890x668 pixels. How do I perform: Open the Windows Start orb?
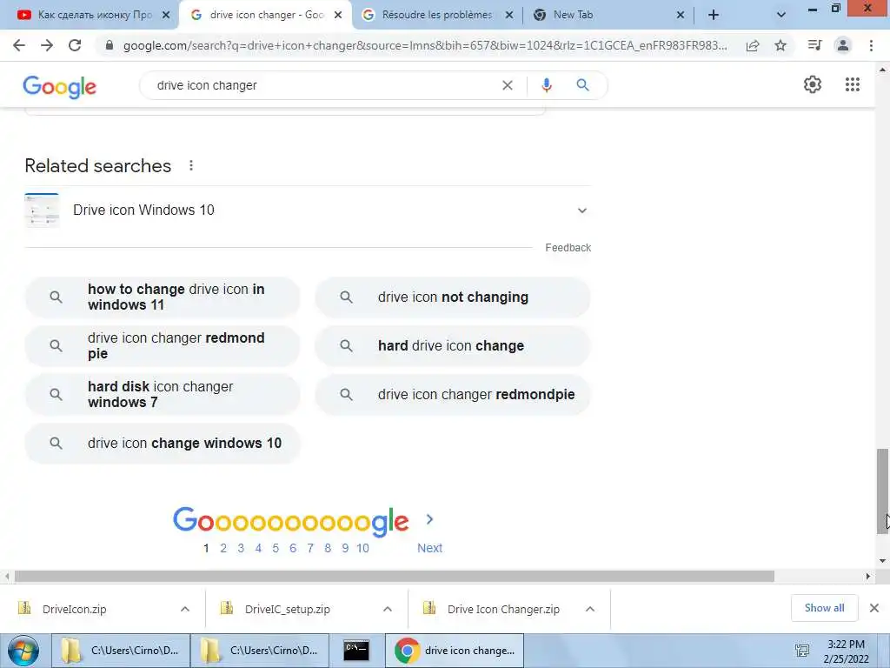(23, 651)
